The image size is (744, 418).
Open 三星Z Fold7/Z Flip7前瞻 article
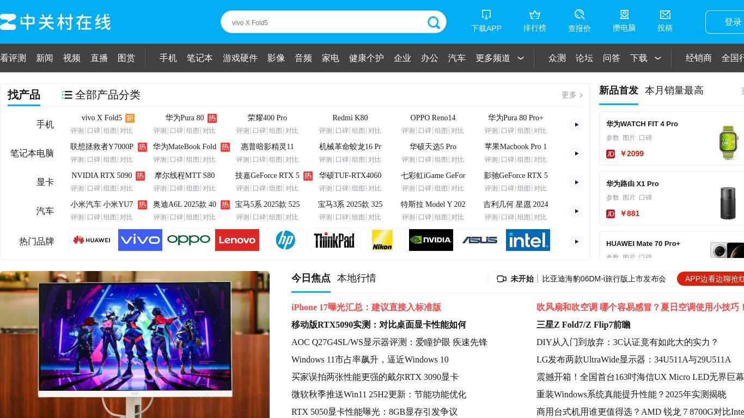(x=583, y=325)
